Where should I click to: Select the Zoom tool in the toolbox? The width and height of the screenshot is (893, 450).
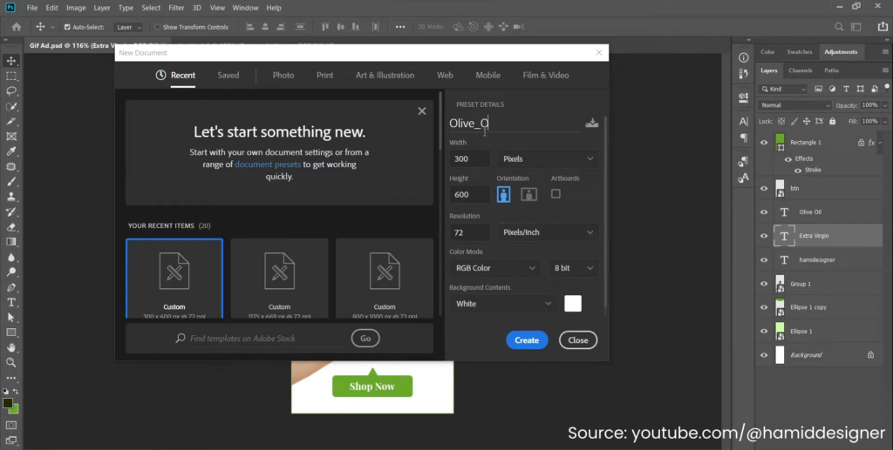10,362
